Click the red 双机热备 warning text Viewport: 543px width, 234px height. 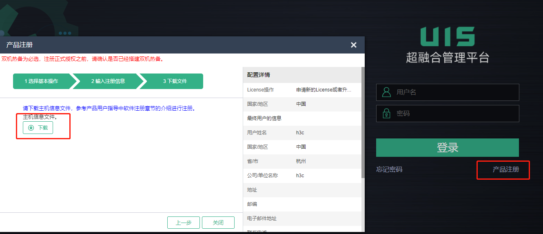(x=83, y=59)
